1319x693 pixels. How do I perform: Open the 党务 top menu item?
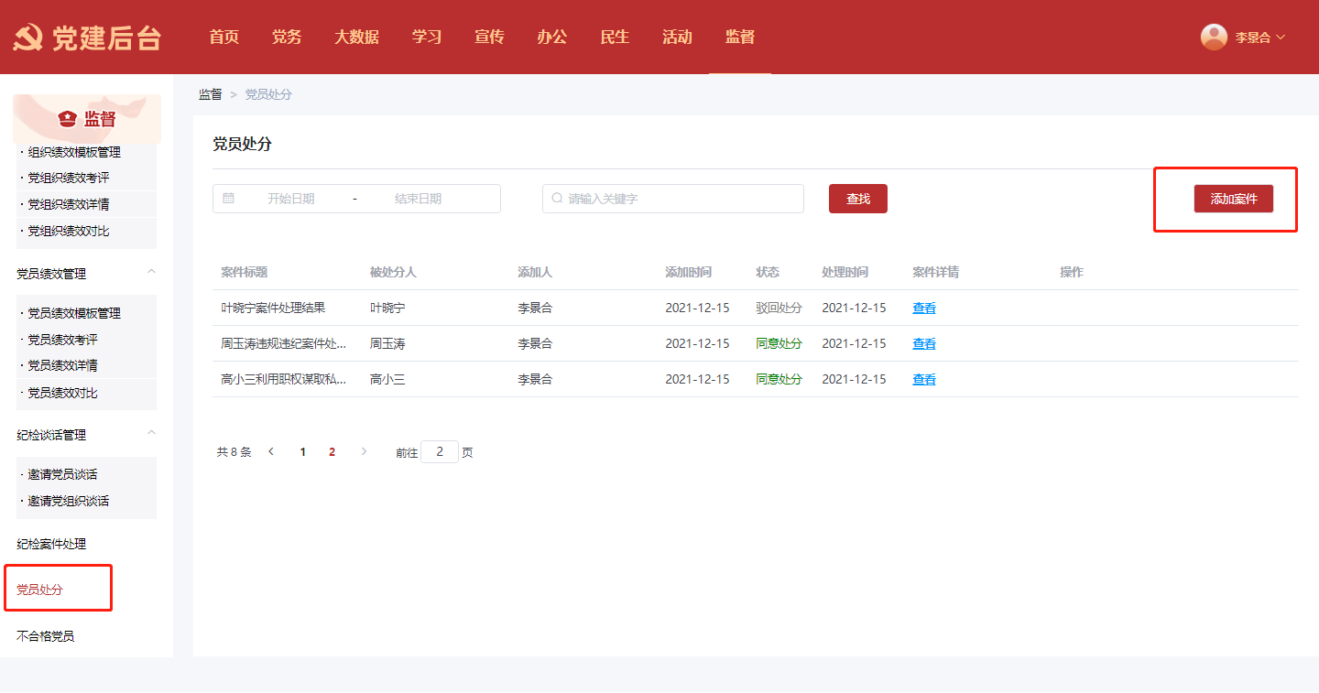point(287,38)
